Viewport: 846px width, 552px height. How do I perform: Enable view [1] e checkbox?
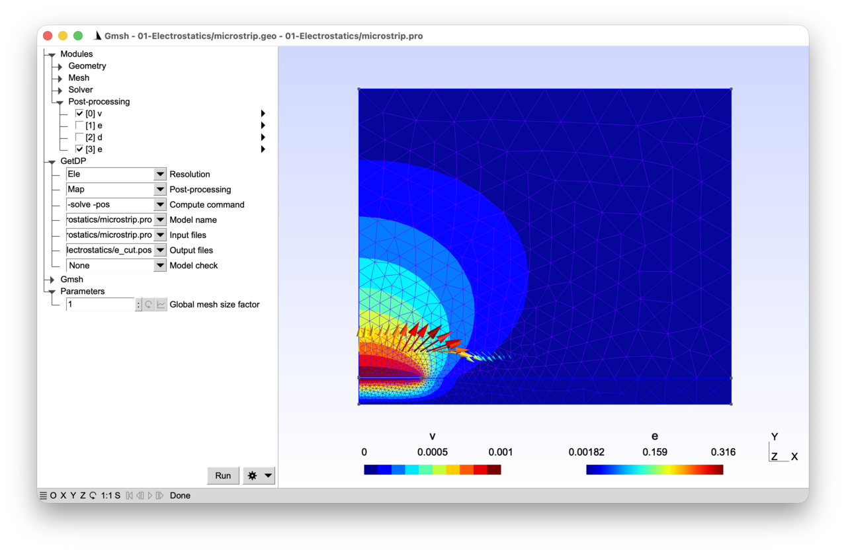coord(79,126)
